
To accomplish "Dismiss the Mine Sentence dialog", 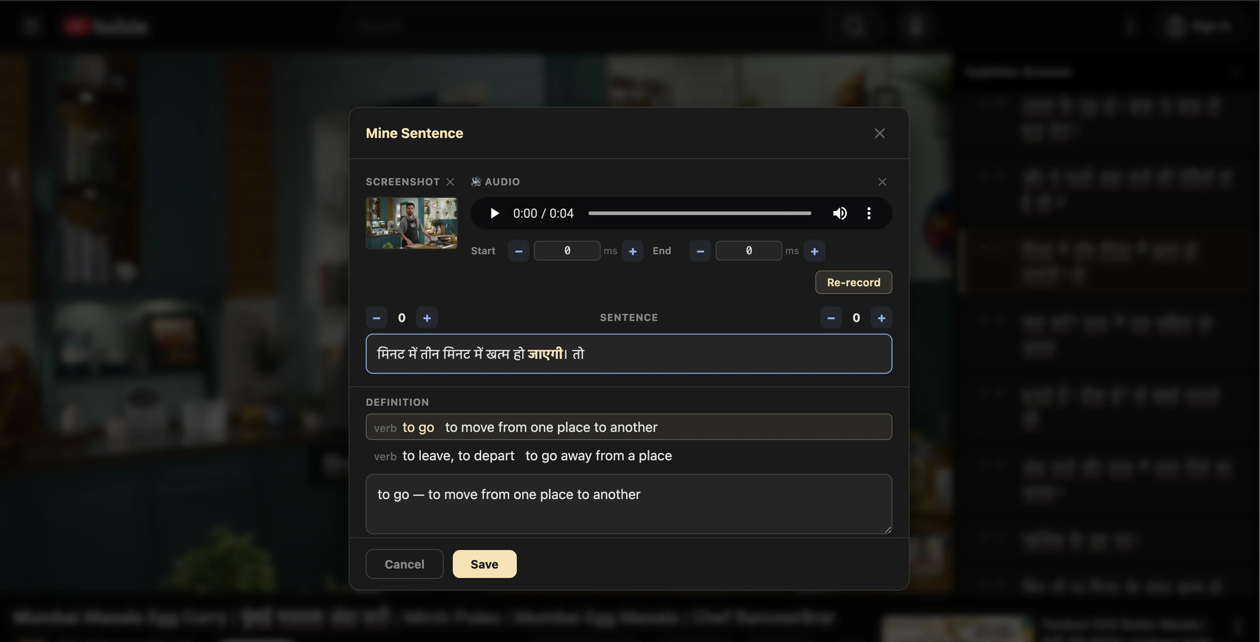I will (879, 133).
